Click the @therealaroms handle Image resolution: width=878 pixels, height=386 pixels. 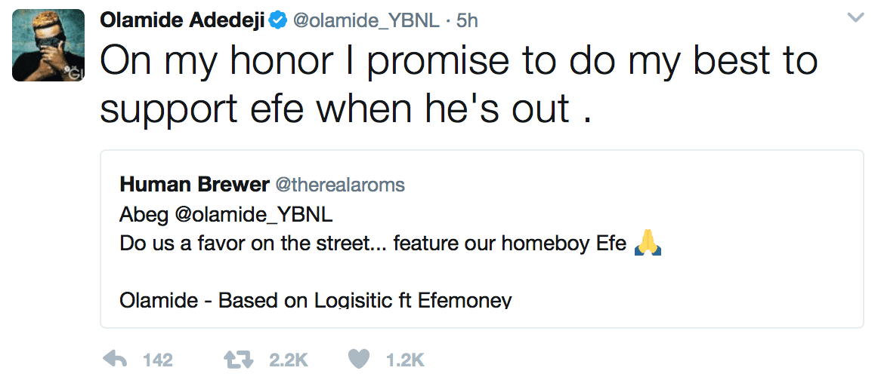tap(339, 185)
